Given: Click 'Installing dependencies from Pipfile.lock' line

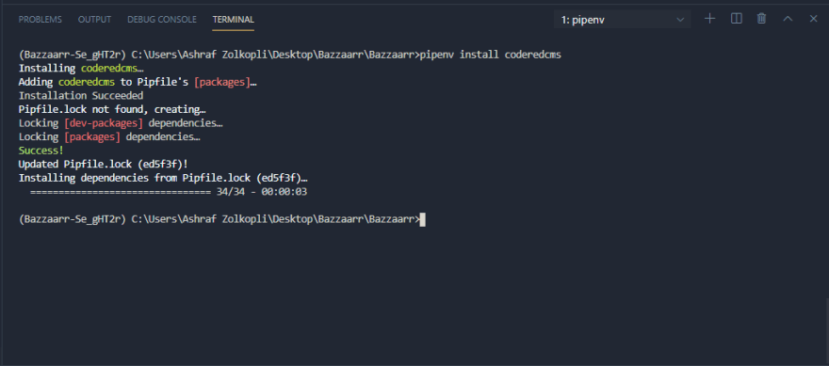Looking at the screenshot, I should click(163, 178).
